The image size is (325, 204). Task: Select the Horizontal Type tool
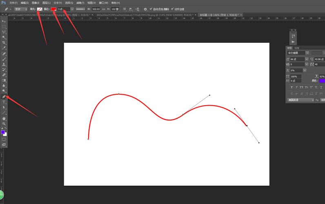click(4, 102)
